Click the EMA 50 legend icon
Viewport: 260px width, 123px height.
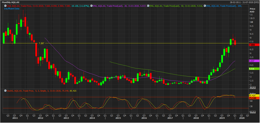pyautogui.click(x=148, y=6)
